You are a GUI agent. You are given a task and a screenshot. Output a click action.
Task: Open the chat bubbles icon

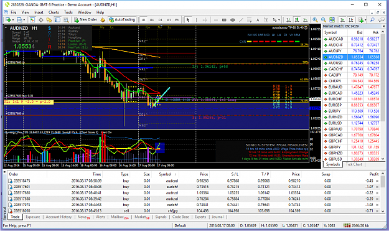[x=382, y=20]
